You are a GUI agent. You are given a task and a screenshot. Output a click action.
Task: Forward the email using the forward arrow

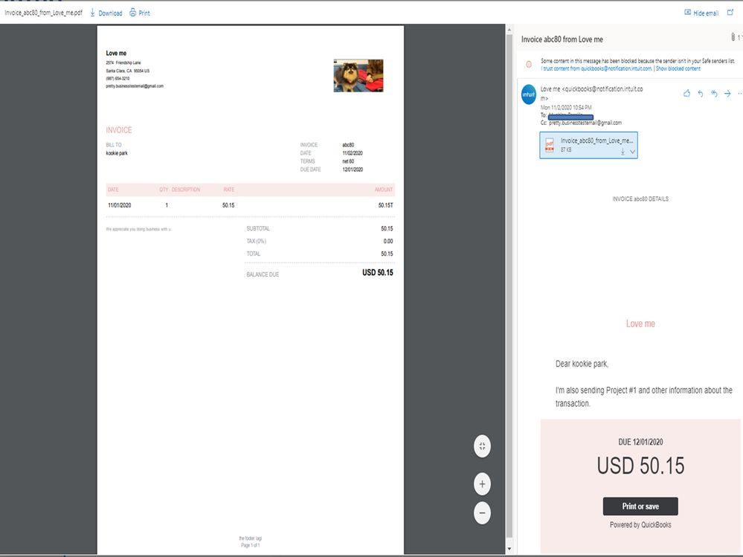click(x=727, y=93)
